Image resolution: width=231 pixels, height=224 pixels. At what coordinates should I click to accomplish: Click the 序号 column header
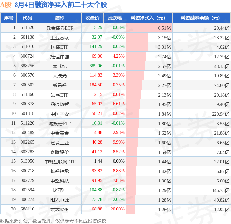click(x=9, y=18)
